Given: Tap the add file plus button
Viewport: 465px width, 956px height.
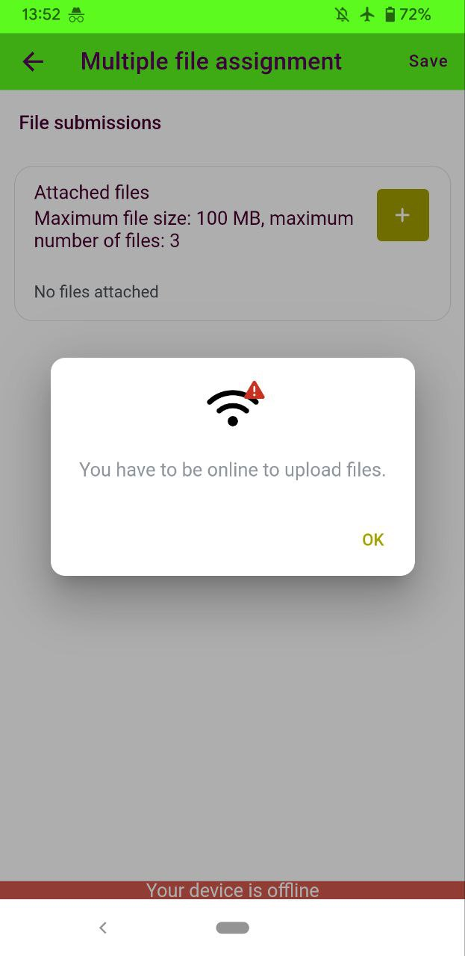Looking at the screenshot, I should coord(403,215).
